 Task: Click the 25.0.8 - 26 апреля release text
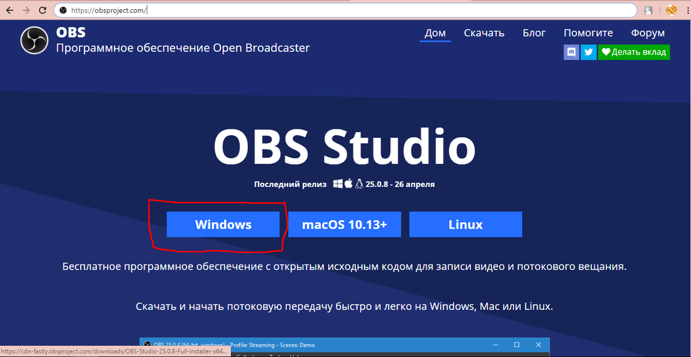[400, 185]
